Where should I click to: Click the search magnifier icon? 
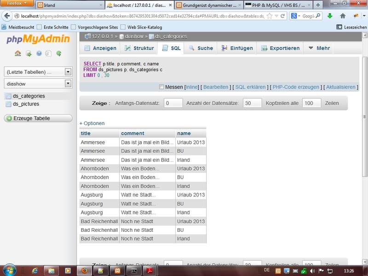[x=318, y=16]
